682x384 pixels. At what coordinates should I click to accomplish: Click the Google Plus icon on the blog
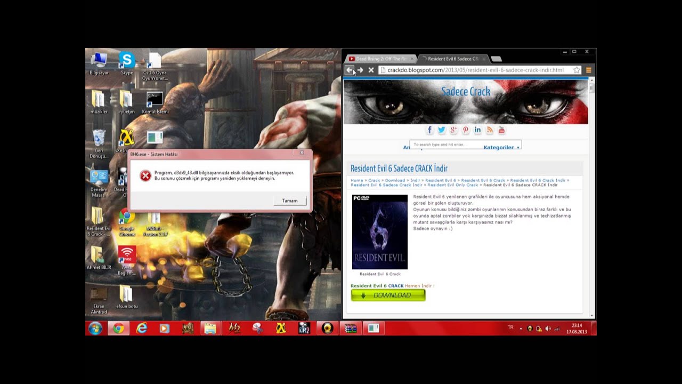click(453, 130)
